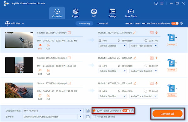Click output resolution 3840x2160 of 15562058 video
This screenshot has height=122, width=188.
pyautogui.click(x=127, y=66)
